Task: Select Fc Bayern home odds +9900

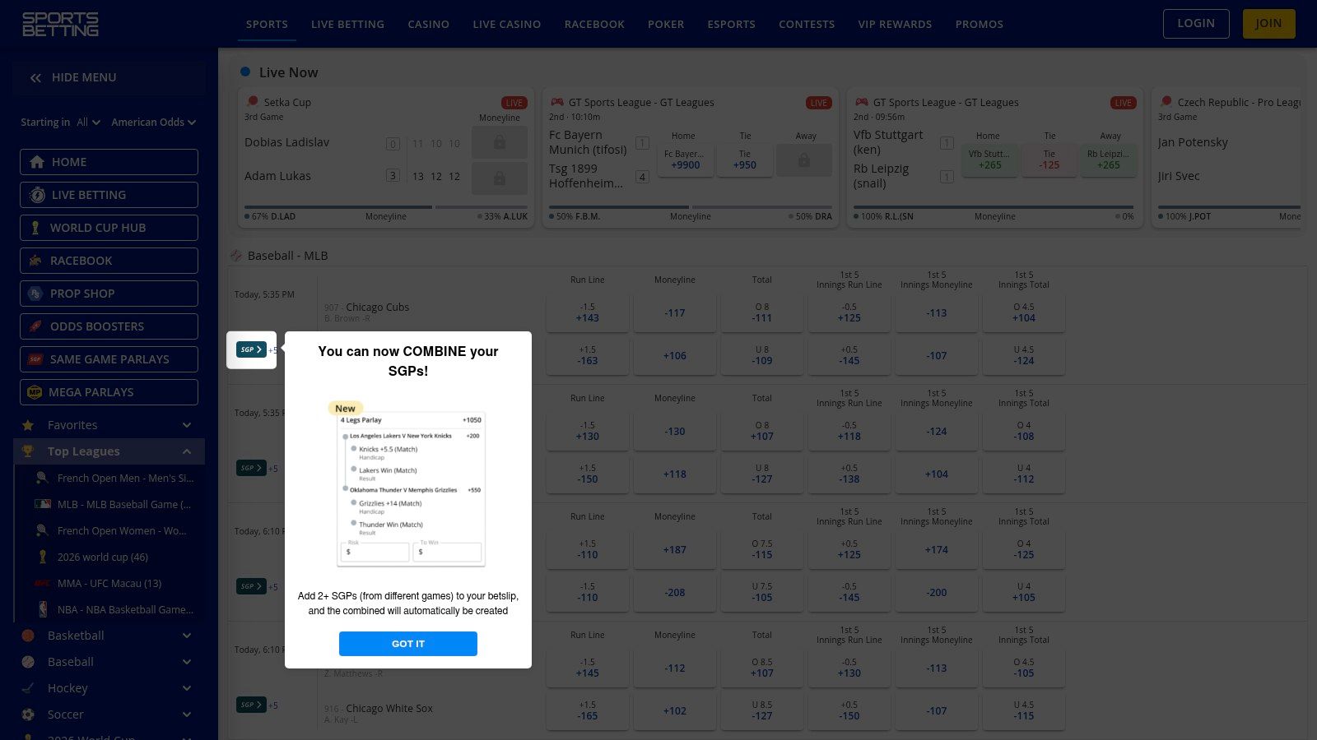Action: 685,160
